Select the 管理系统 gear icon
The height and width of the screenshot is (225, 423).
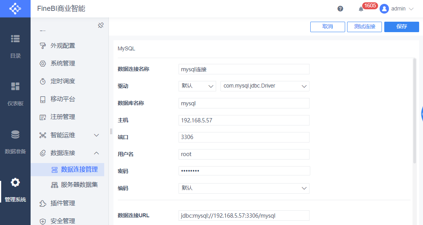click(x=15, y=182)
